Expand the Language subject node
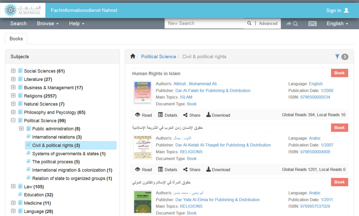This screenshot has width=359, height=216. (x=13, y=211)
